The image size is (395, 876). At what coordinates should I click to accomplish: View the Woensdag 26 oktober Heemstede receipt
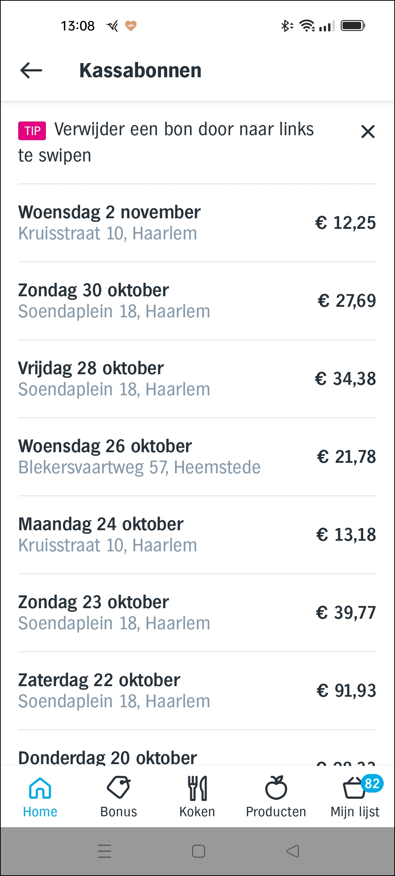click(197, 457)
